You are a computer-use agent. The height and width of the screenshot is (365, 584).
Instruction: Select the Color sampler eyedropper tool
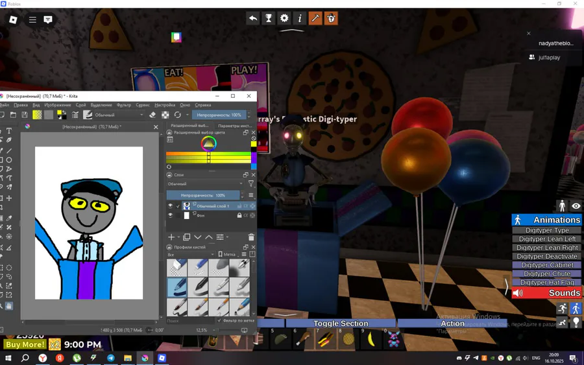[9, 218]
